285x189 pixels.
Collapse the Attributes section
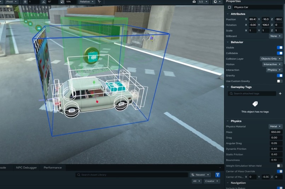point(228,14)
